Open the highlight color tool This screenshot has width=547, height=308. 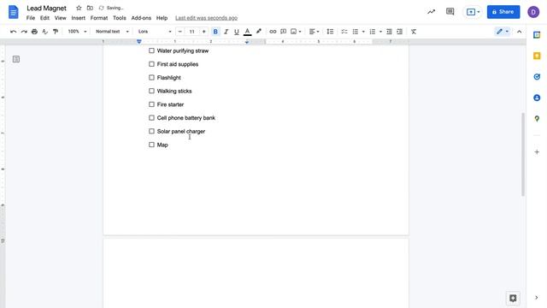pos(258,32)
